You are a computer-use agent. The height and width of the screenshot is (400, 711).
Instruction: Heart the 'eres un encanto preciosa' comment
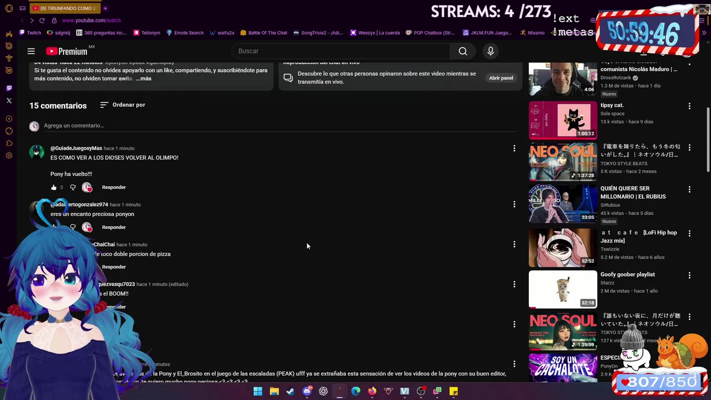click(x=87, y=227)
